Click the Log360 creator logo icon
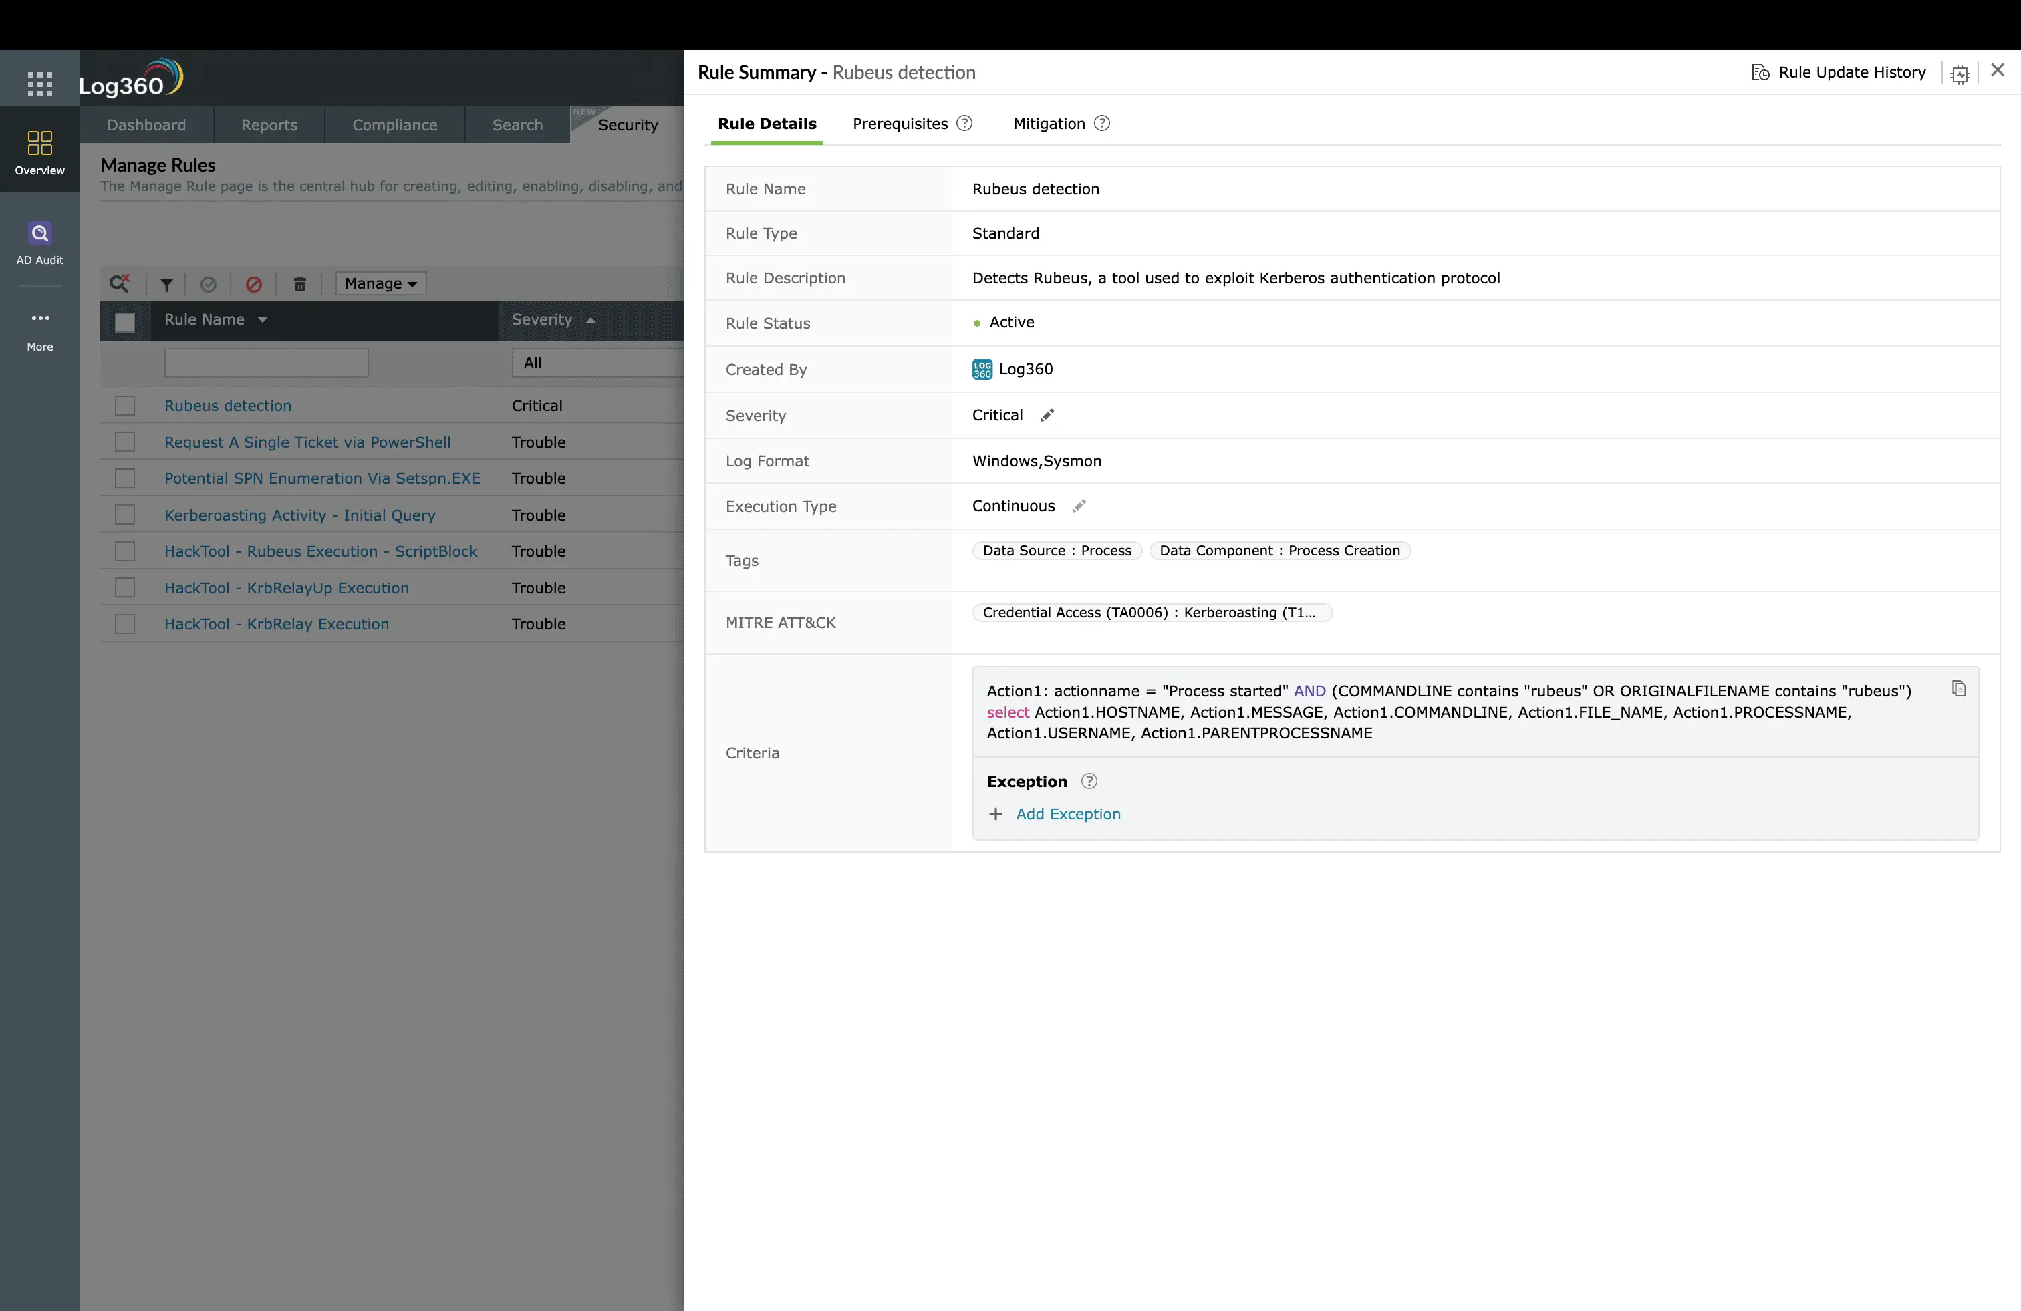2021x1311 pixels. [x=982, y=370]
